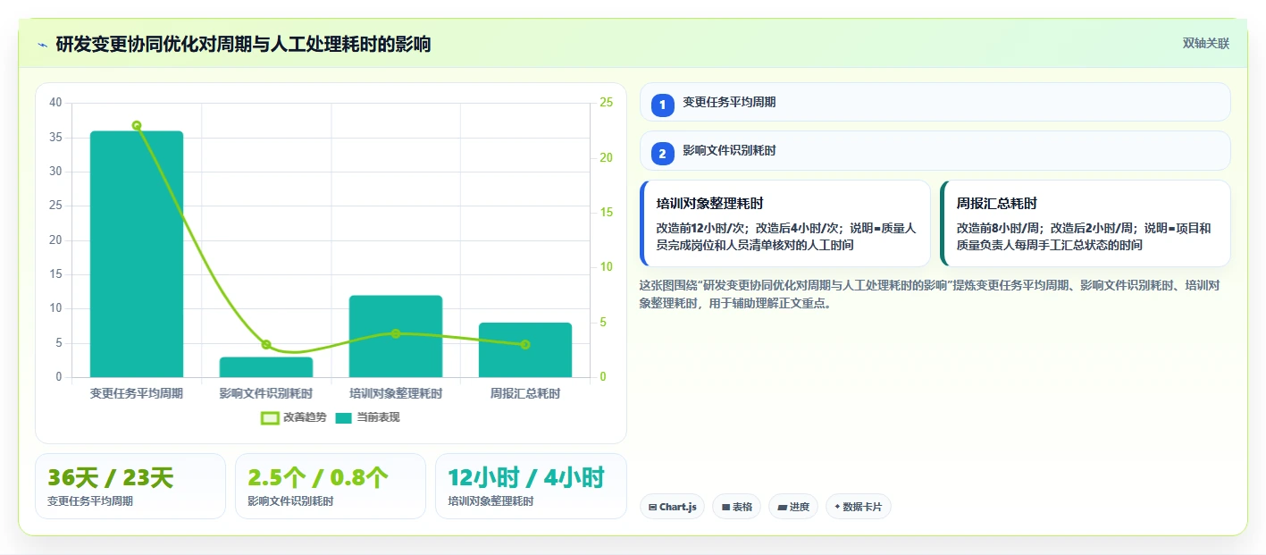Open the 周报汇总耗时 detail card
Screen dimensions: 1266x555
(x=1086, y=223)
